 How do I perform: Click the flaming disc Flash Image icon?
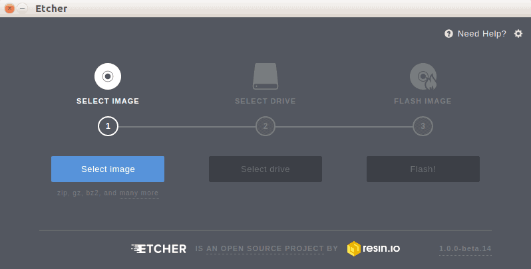click(x=423, y=76)
